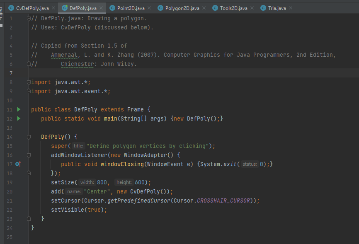Close the DefPoly.java tab
This screenshot has width=359, height=244.
[101, 8]
